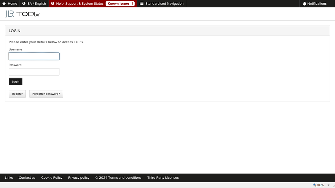The image size is (335, 188).
Task: Open the Links footer link
Action: click(9, 178)
